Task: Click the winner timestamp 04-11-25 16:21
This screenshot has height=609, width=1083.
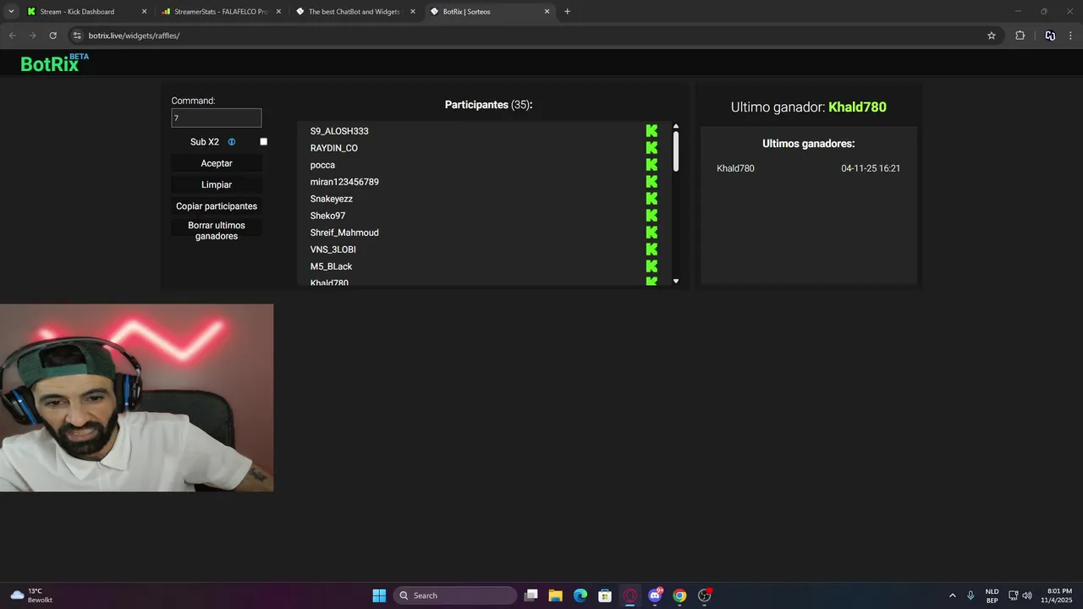Action: [871, 168]
